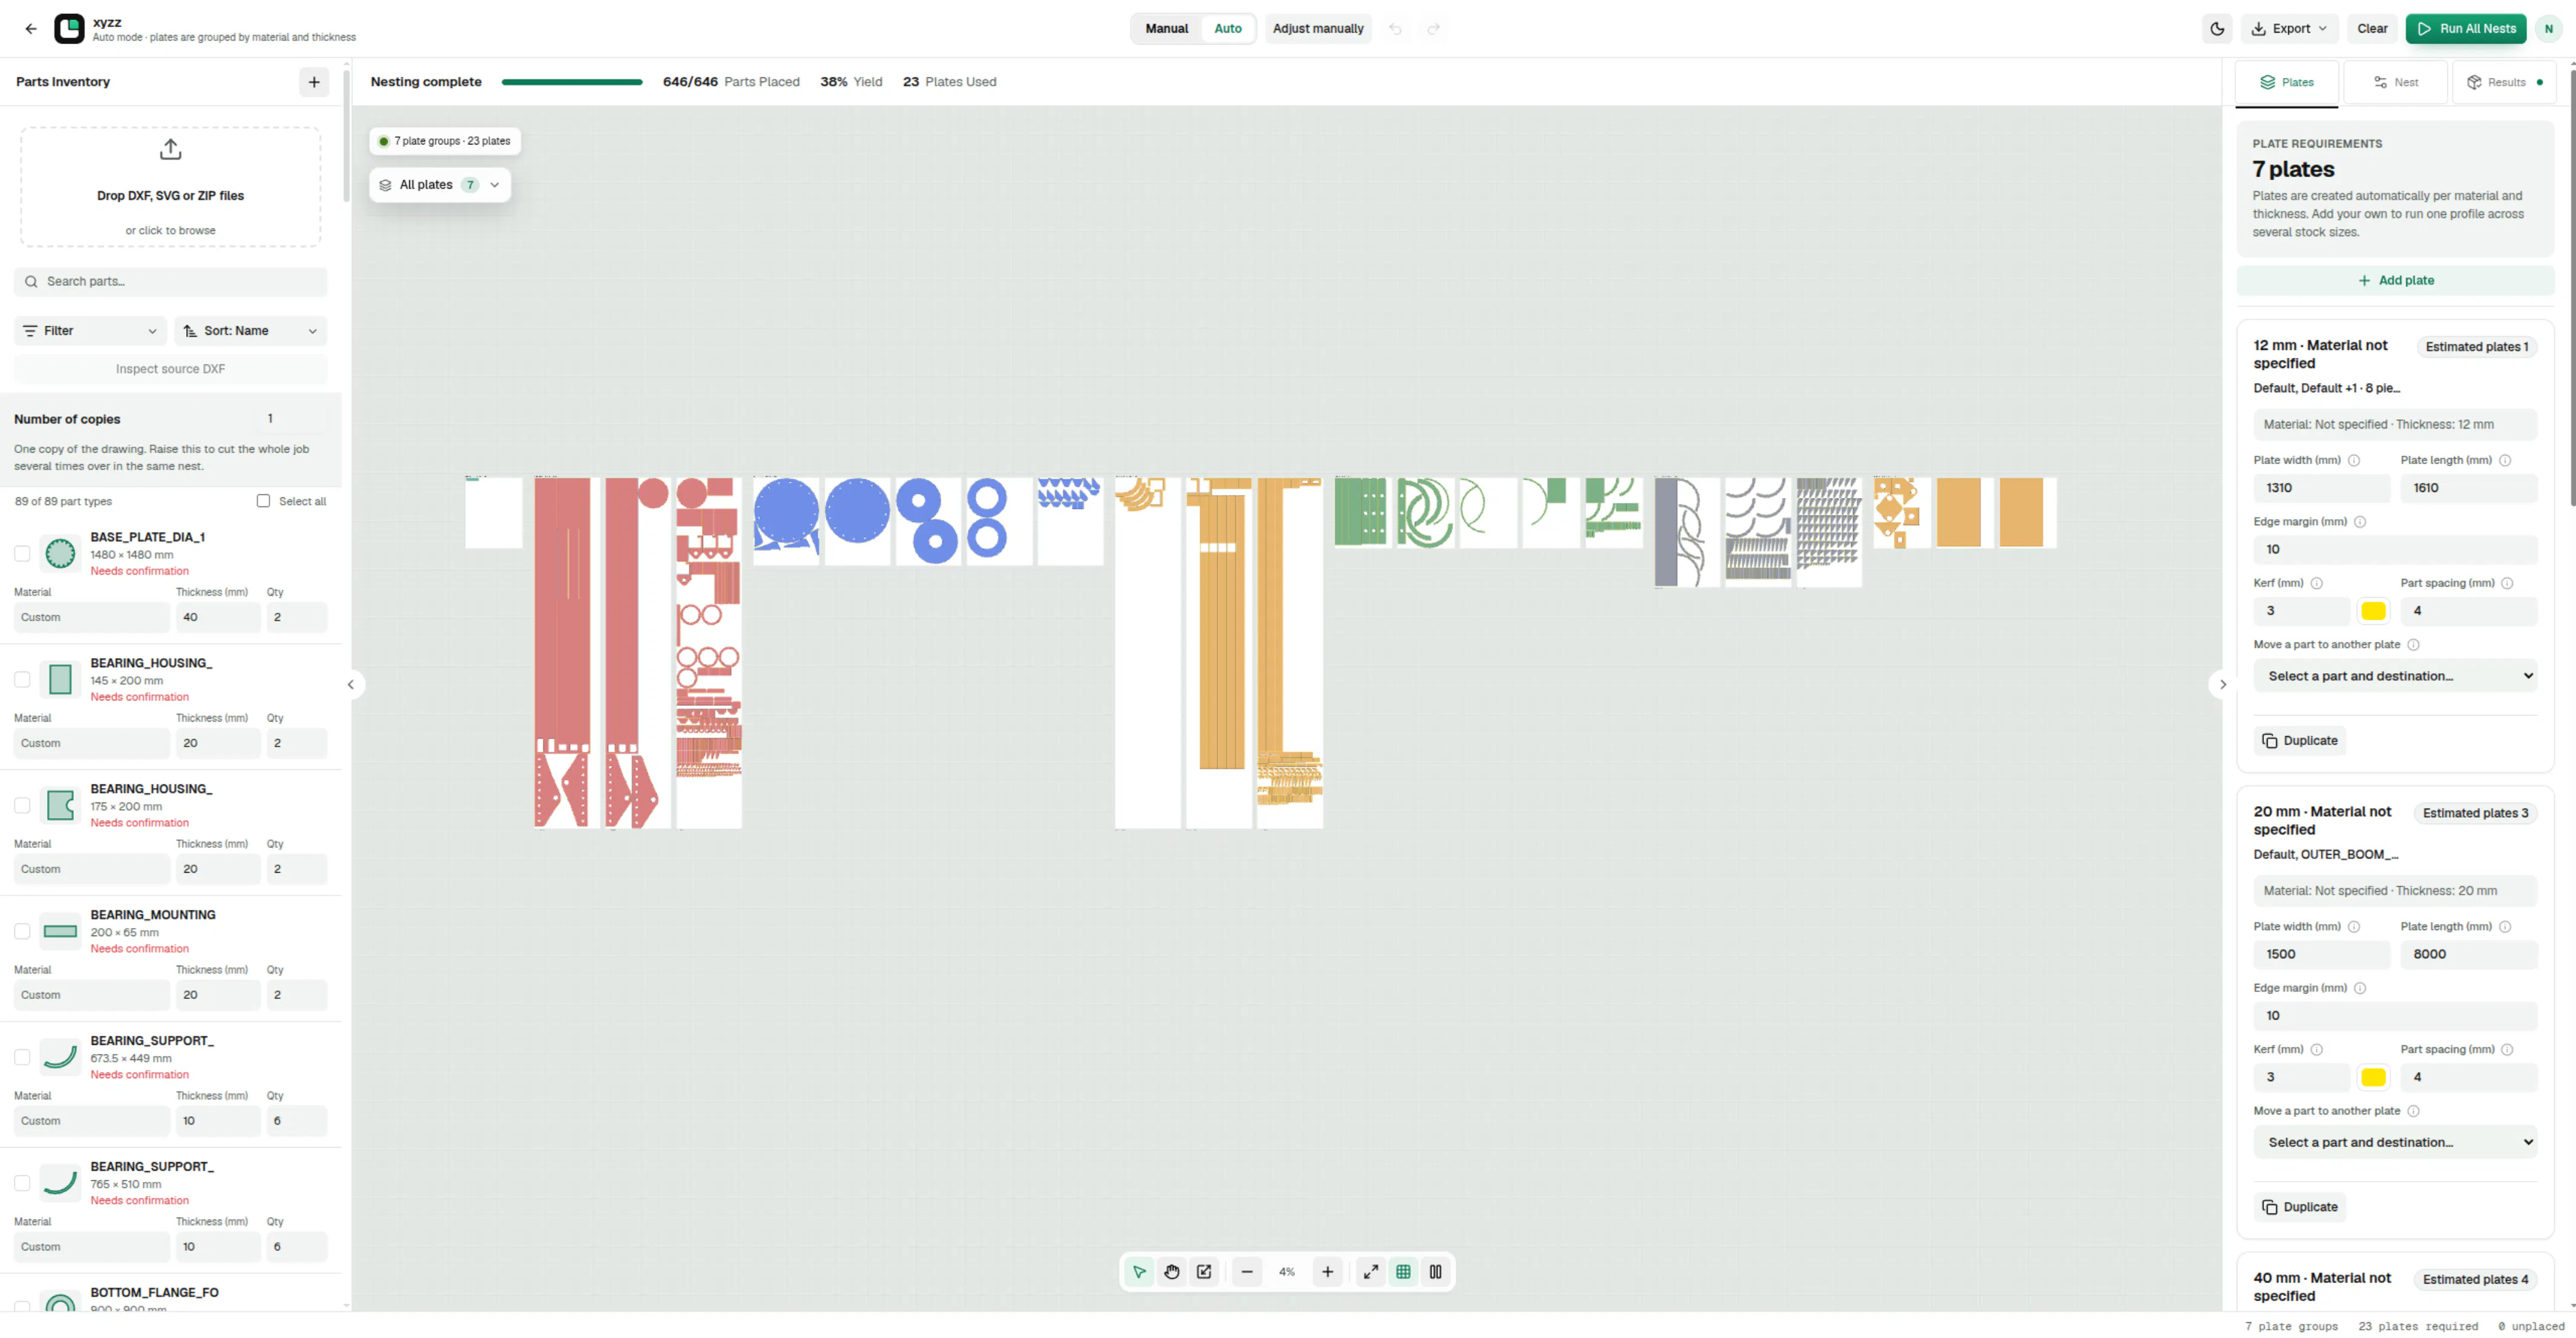
Task: Switch to the Plates tab
Action: (x=2287, y=82)
